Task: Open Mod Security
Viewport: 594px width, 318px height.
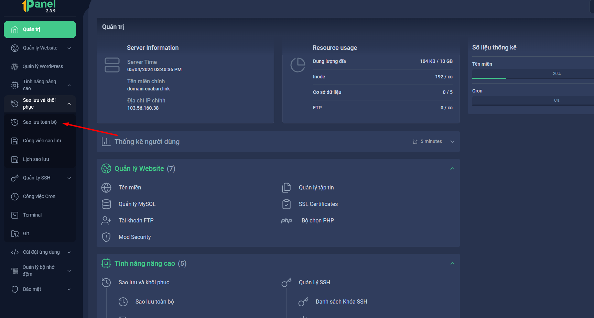Action: pos(134,237)
